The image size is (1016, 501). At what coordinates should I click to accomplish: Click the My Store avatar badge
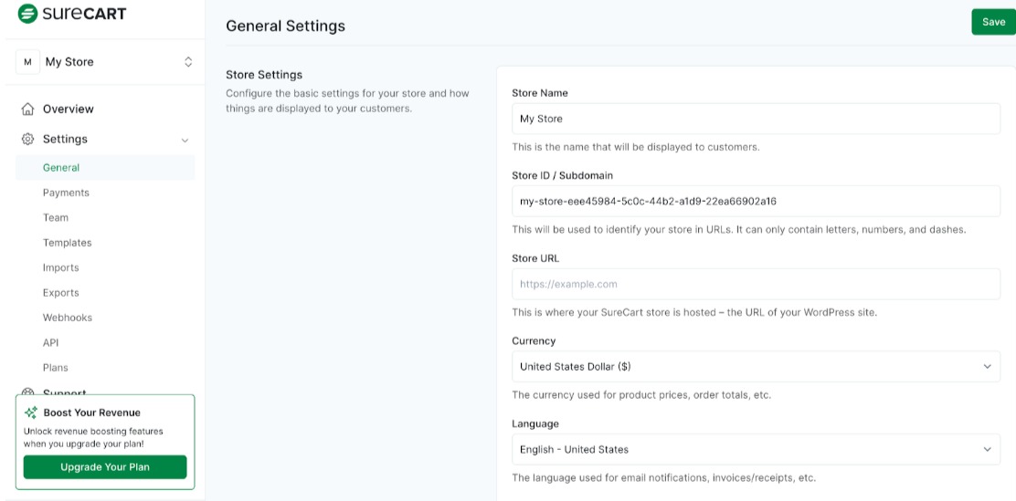point(27,62)
